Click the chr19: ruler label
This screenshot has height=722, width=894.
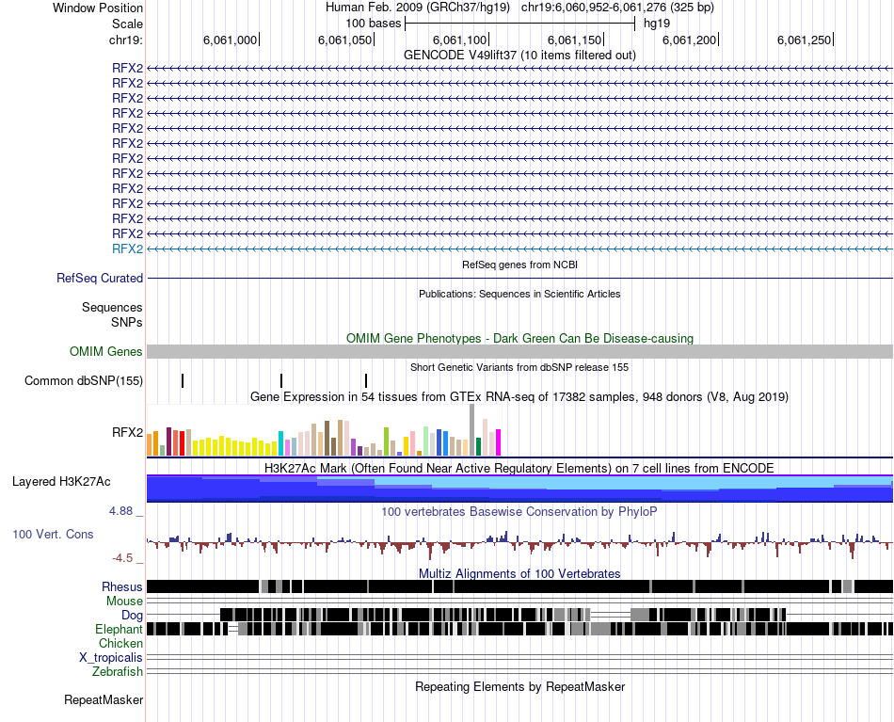pos(126,40)
